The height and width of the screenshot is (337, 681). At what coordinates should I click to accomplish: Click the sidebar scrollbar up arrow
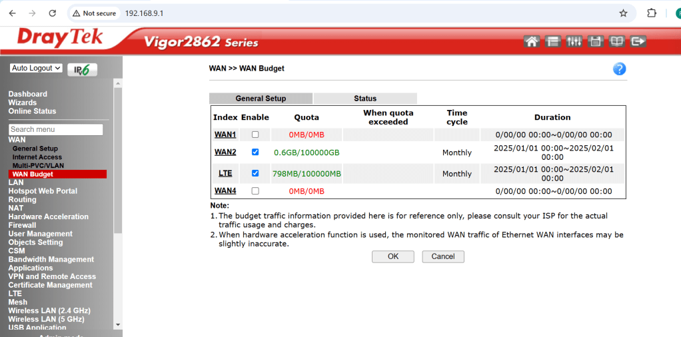[x=118, y=83]
